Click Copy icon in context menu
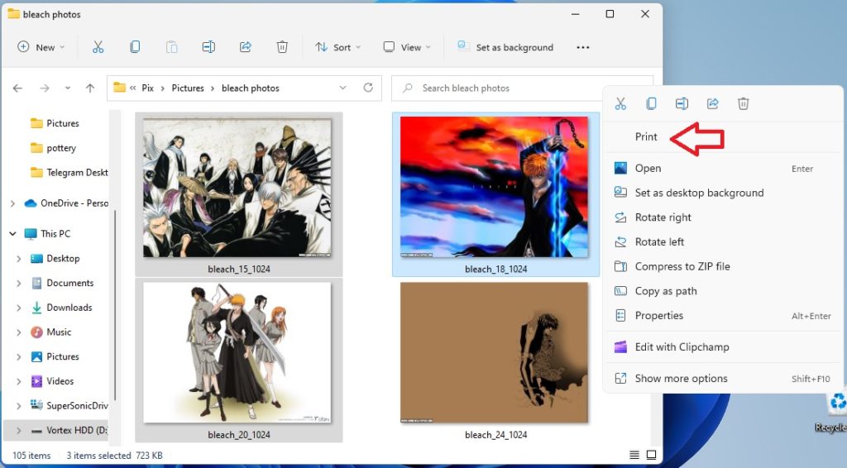The height and width of the screenshot is (468, 847). [x=651, y=103]
